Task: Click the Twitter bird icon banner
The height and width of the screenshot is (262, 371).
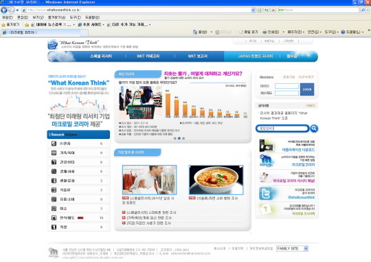Action: (x=266, y=193)
